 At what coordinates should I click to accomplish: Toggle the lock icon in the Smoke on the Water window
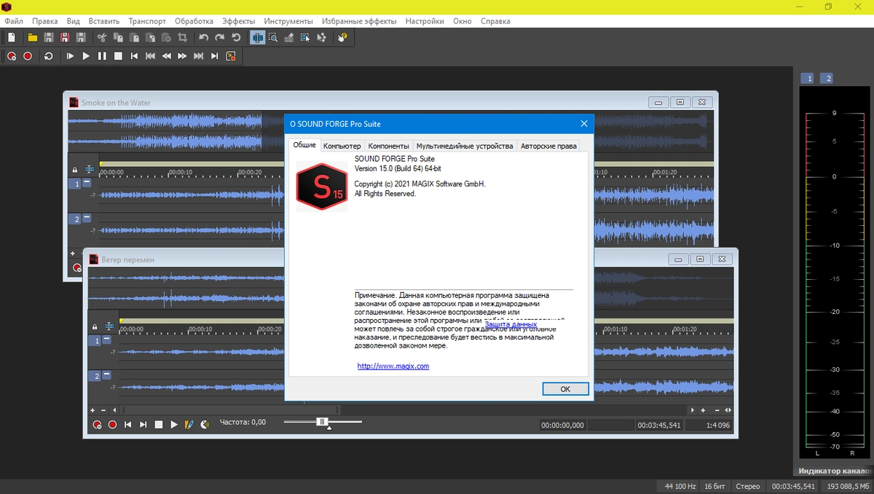click(x=74, y=170)
